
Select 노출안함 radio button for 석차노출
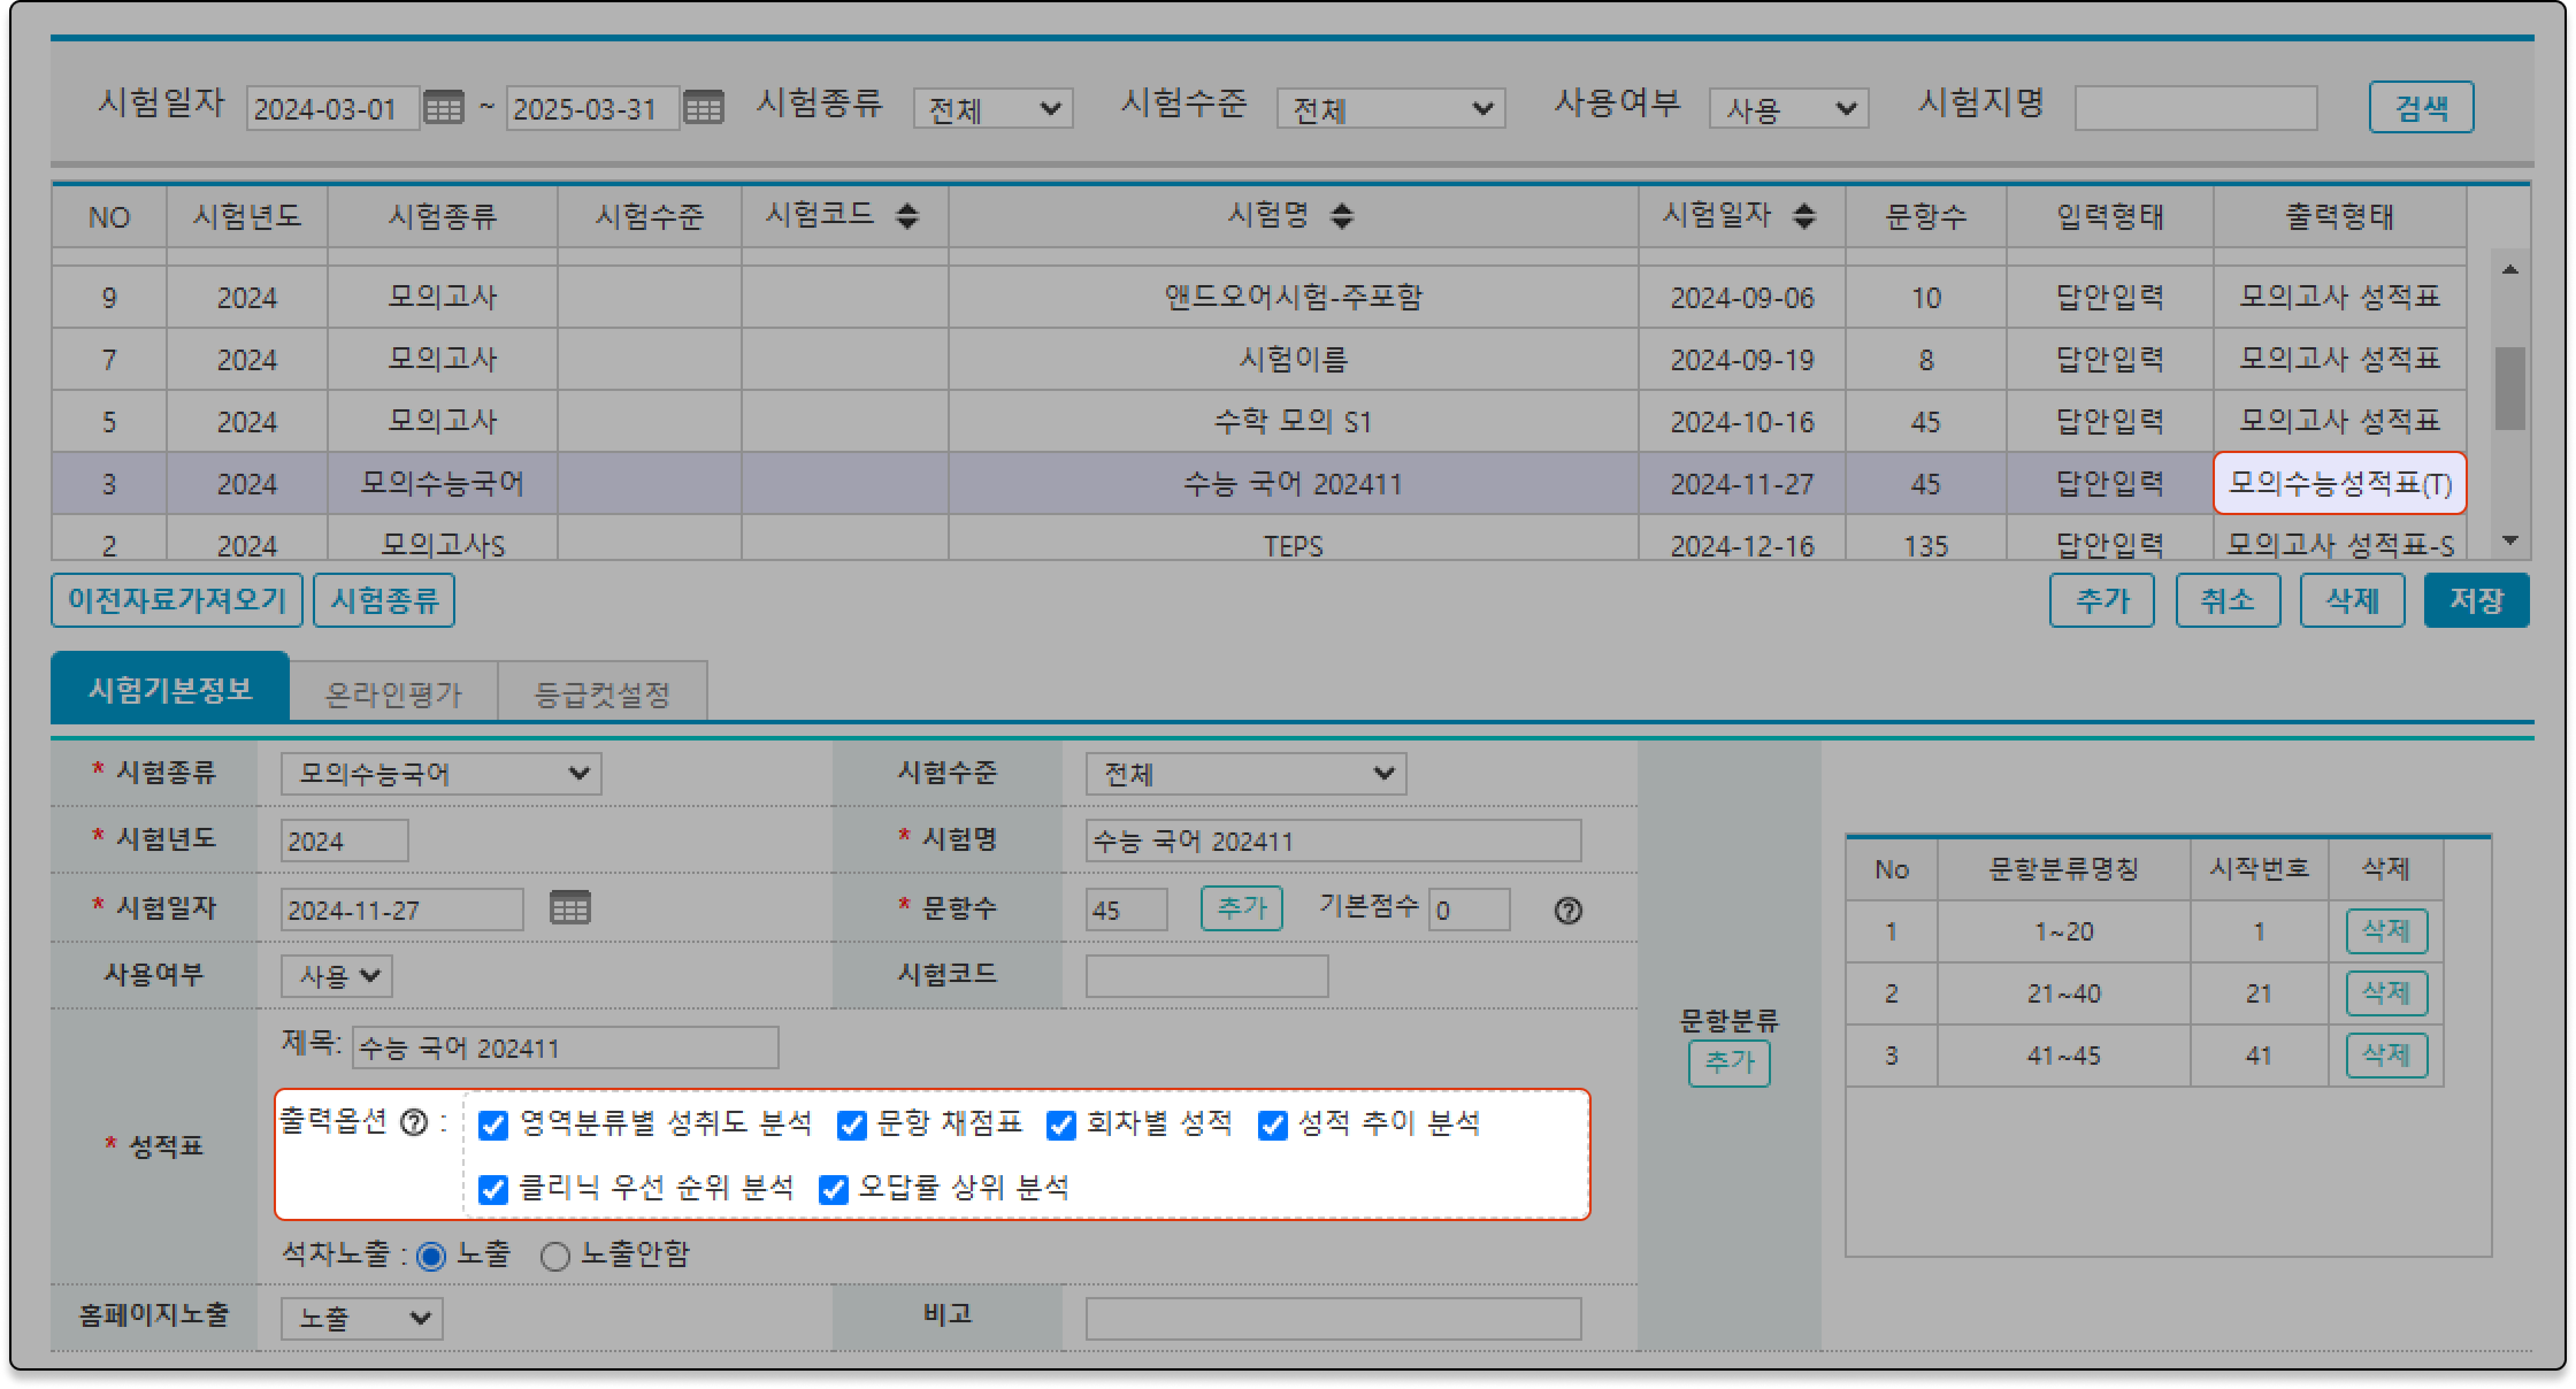coord(555,1256)
